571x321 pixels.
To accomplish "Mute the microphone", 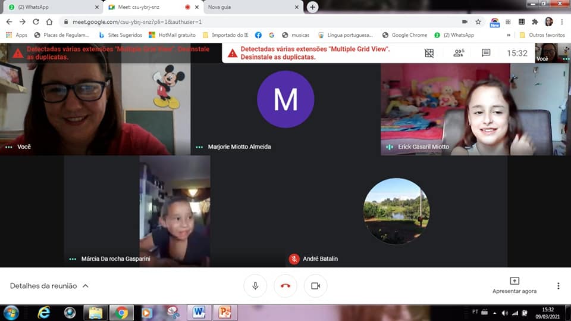I will point(255,286).
